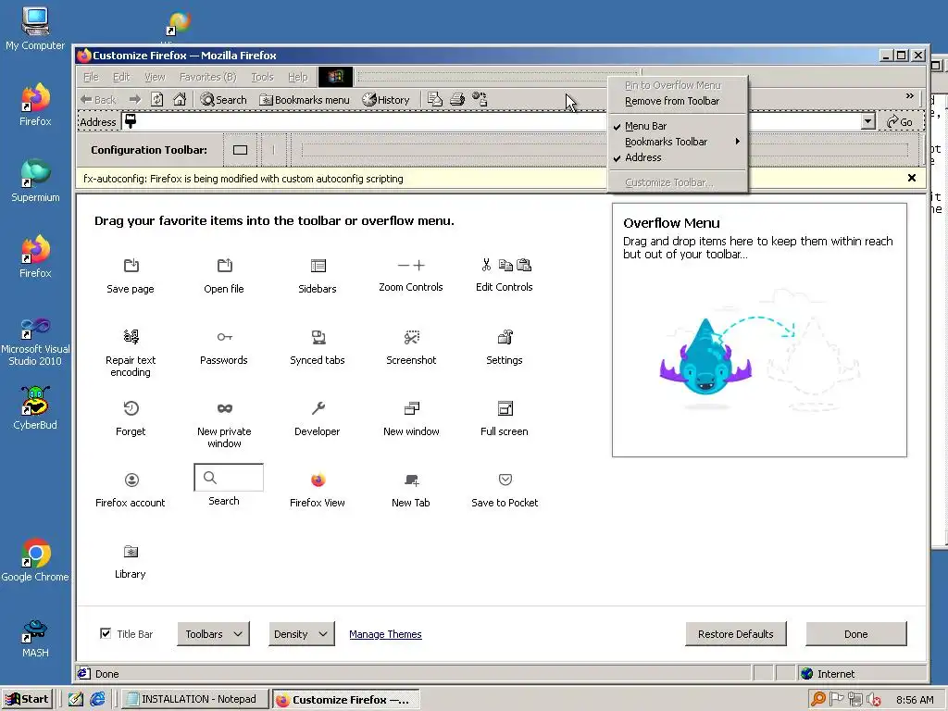Click the Library item icon
This screenshot has width=948, height=711.
coord(131,552)
